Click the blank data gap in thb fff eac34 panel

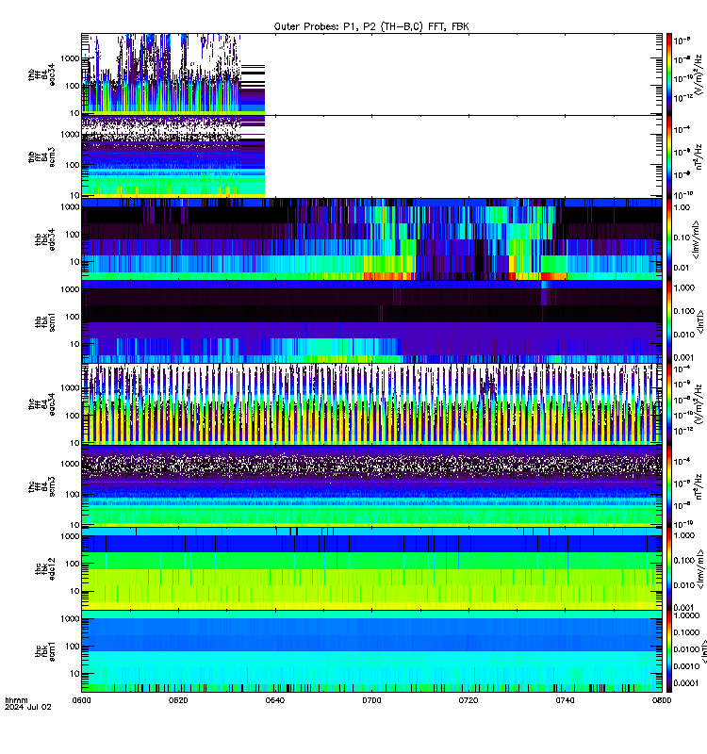tap(463, 74)
